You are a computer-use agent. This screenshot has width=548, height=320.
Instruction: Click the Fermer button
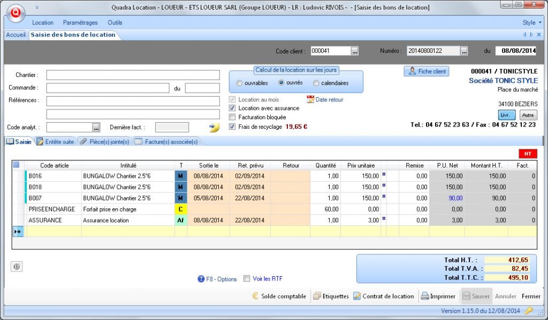(x=530, y=296)
